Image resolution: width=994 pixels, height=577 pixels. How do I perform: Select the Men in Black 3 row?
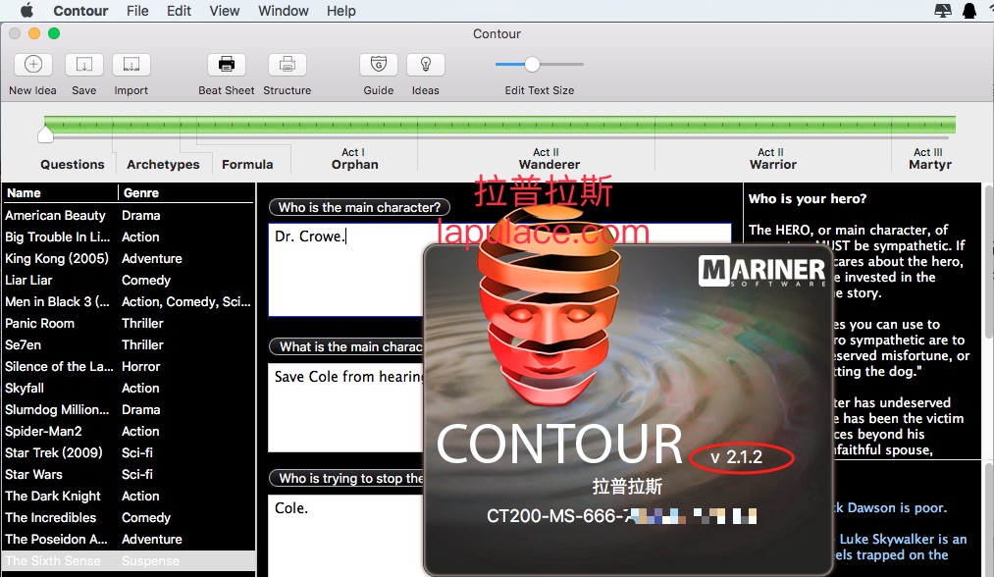129,302
